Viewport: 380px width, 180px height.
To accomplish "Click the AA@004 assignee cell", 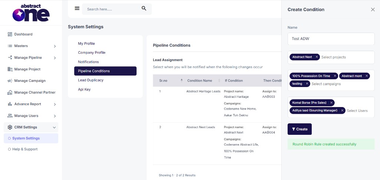I will [269, 132].
